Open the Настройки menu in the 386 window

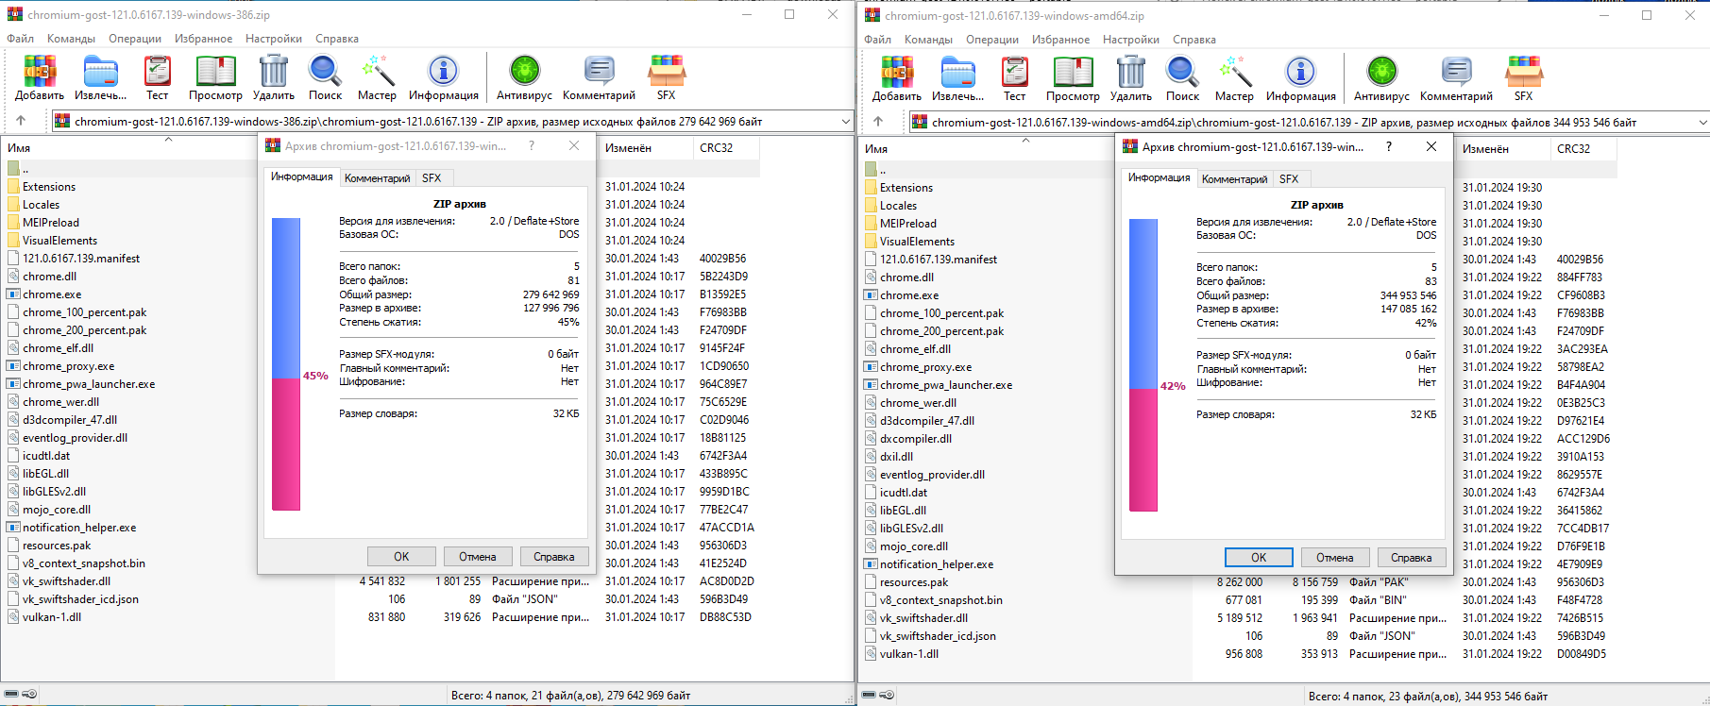pyautogui.click(x=274, y=39)
